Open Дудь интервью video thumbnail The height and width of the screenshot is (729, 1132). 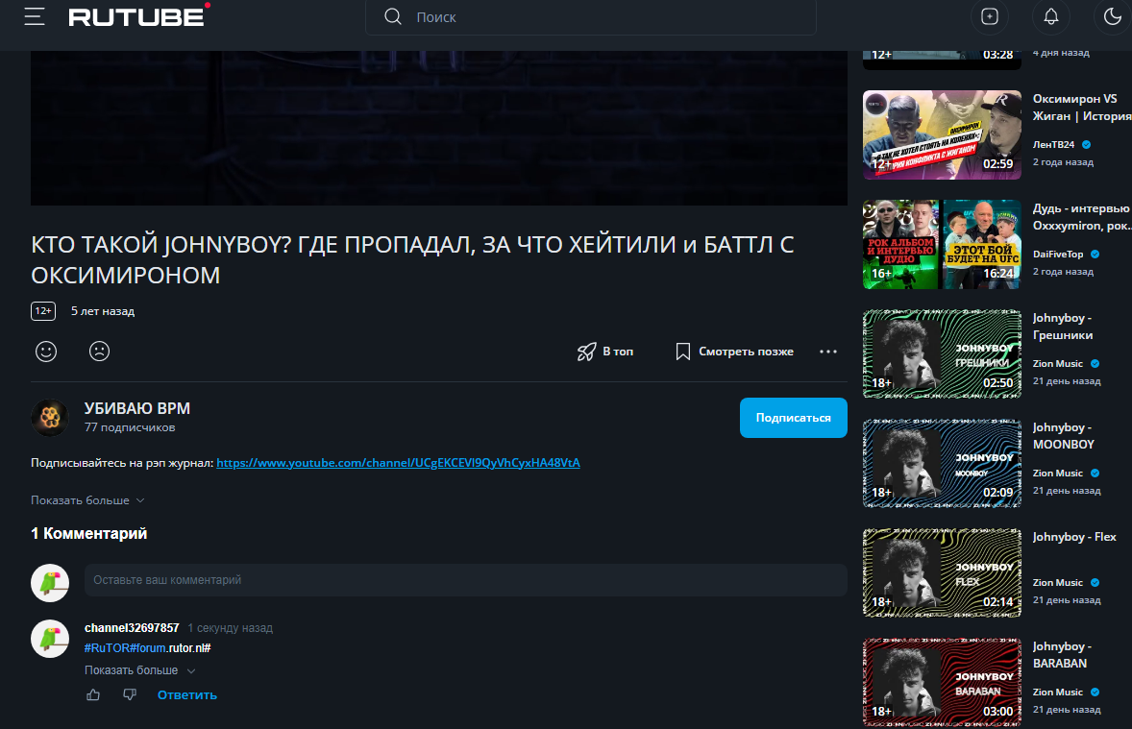pyautogui.click(x=942, y=245)
